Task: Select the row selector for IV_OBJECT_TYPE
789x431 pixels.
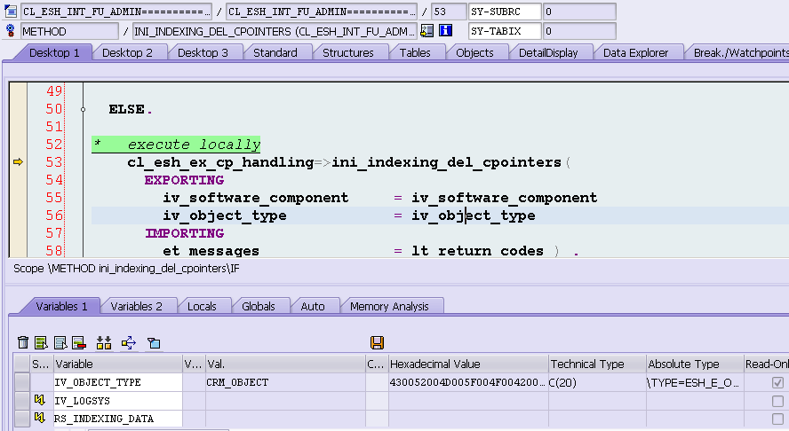Action: 22,382
